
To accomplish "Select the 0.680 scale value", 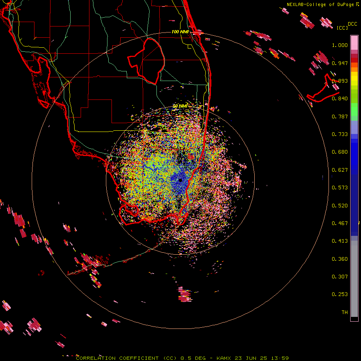I will [340, 152].
